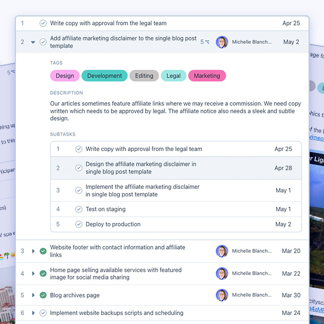The height and width of the screenshot is (324, 324).
Task: Click Mar 24 due date
Action: click(x=291, y=313)
